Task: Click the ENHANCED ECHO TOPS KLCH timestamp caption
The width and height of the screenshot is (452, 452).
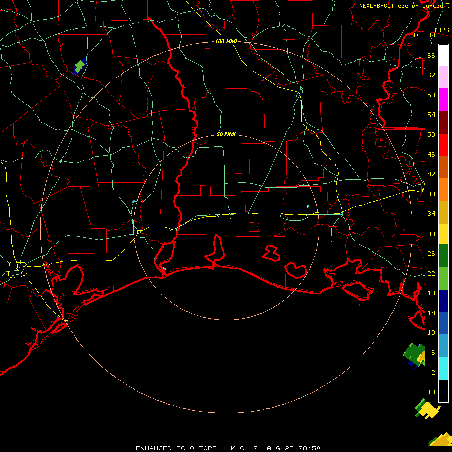Action: click(228, 448)
